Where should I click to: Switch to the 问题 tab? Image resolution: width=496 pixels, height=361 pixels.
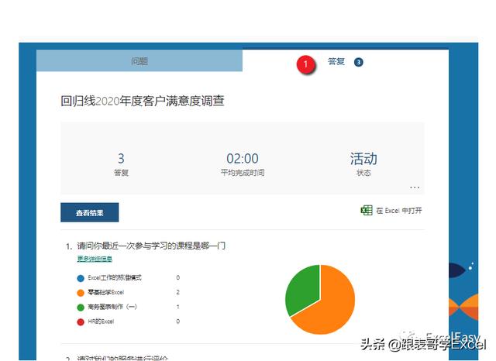(139, 61)
